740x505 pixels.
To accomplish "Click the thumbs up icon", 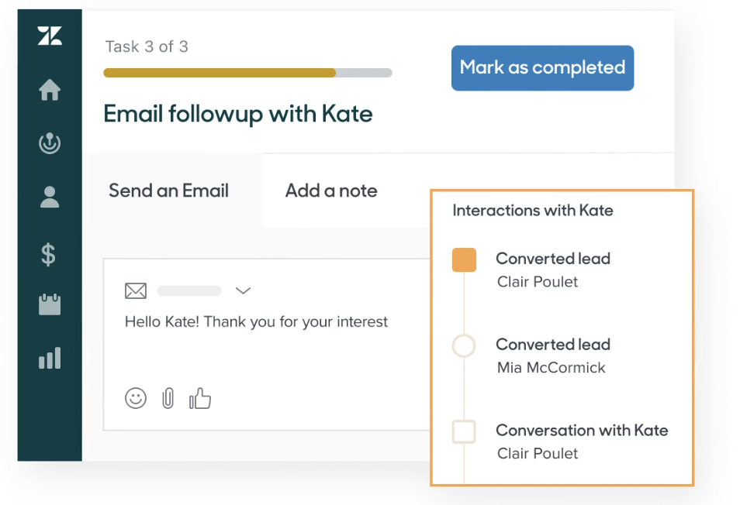I will [x=200, y=398].
